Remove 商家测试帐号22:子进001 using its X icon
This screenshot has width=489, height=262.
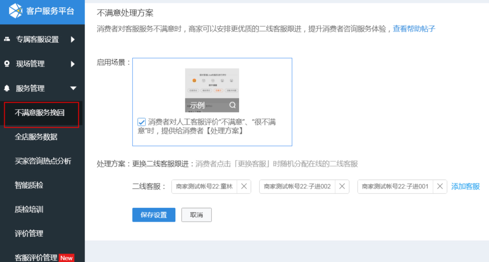[x=440, y=187]
